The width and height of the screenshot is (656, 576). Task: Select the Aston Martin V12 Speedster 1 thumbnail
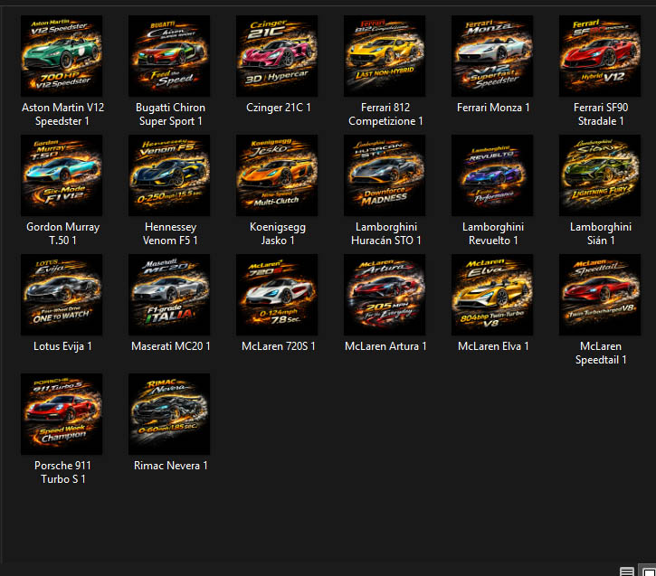tap(62, 56)
